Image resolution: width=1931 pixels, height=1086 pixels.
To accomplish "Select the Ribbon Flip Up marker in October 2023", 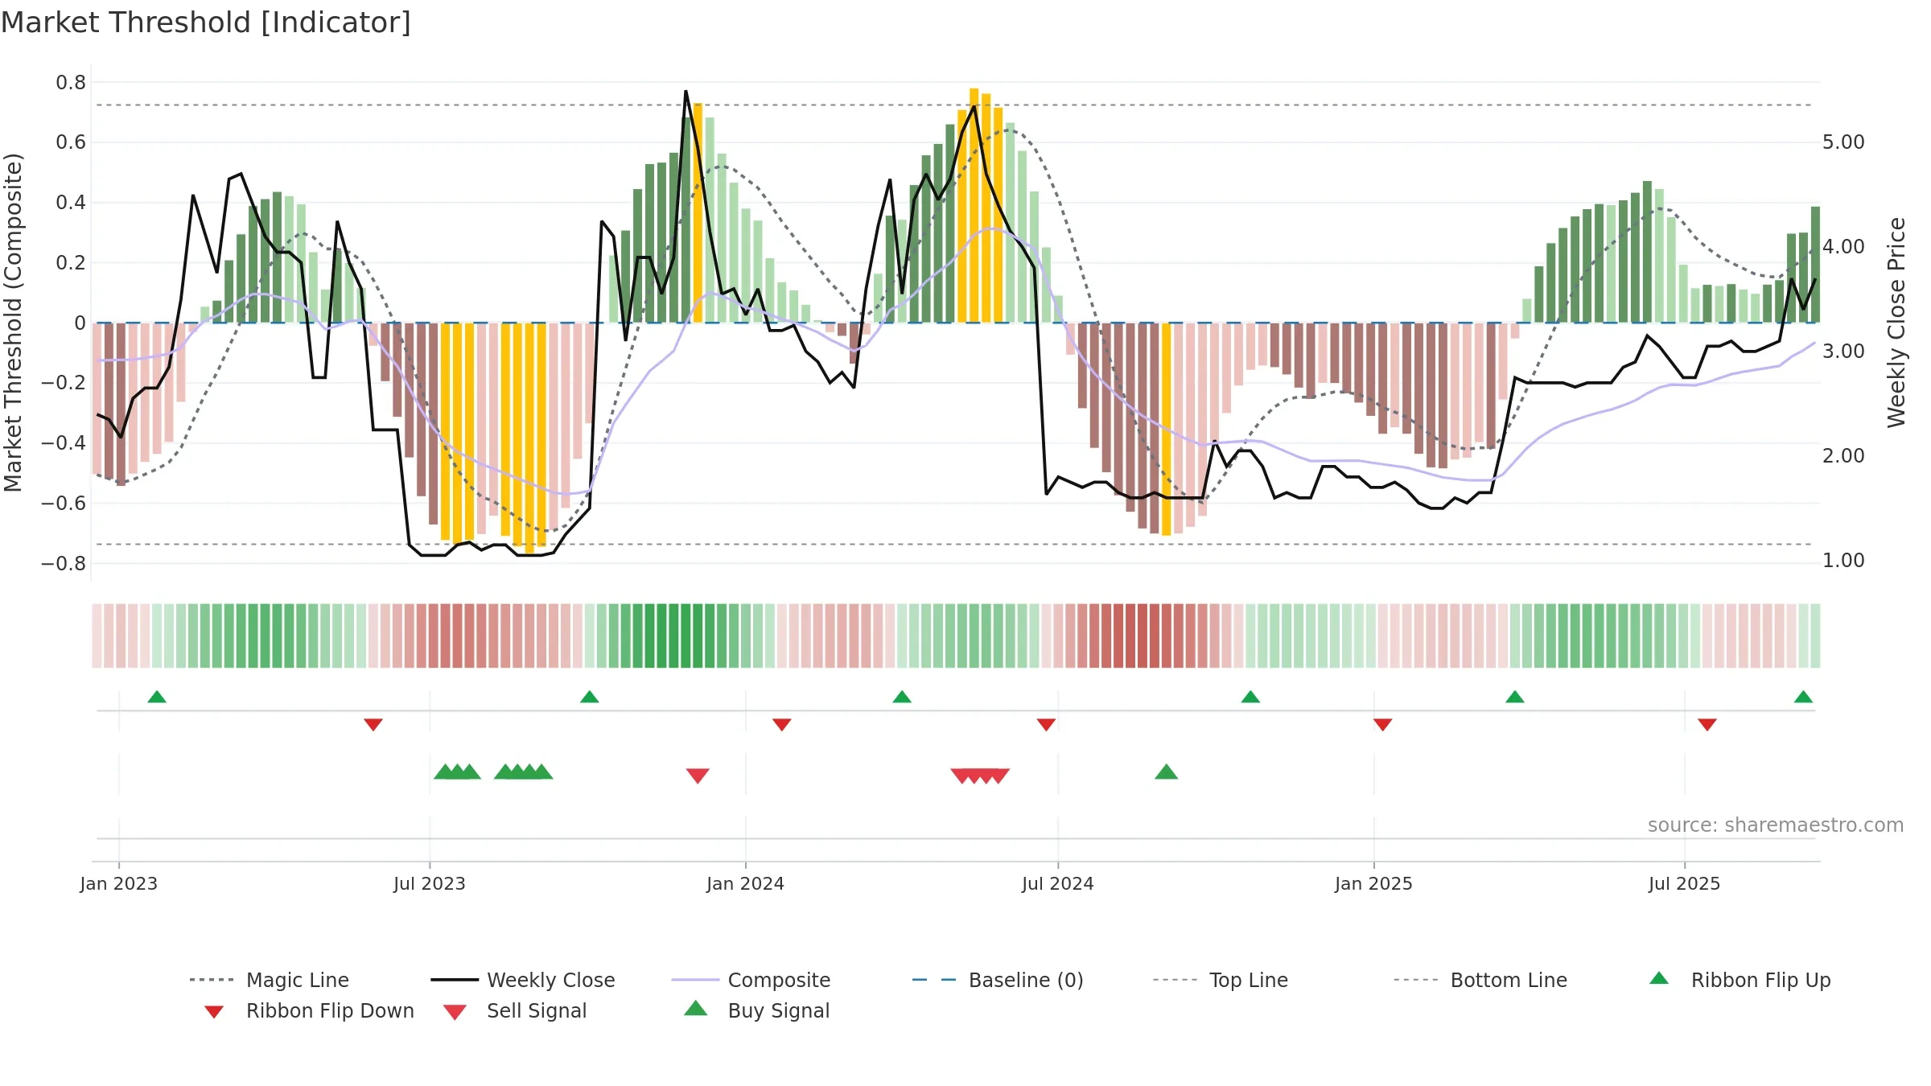I will tap(590, 697).
